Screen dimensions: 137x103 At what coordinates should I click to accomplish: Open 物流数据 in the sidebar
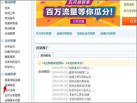pyautogui.click(x=10, y=28)
